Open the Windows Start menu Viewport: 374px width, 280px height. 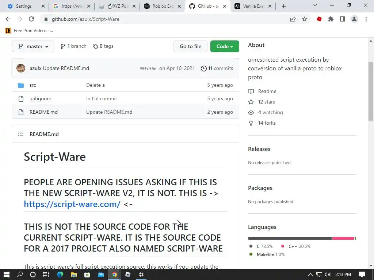coord(7,275)
